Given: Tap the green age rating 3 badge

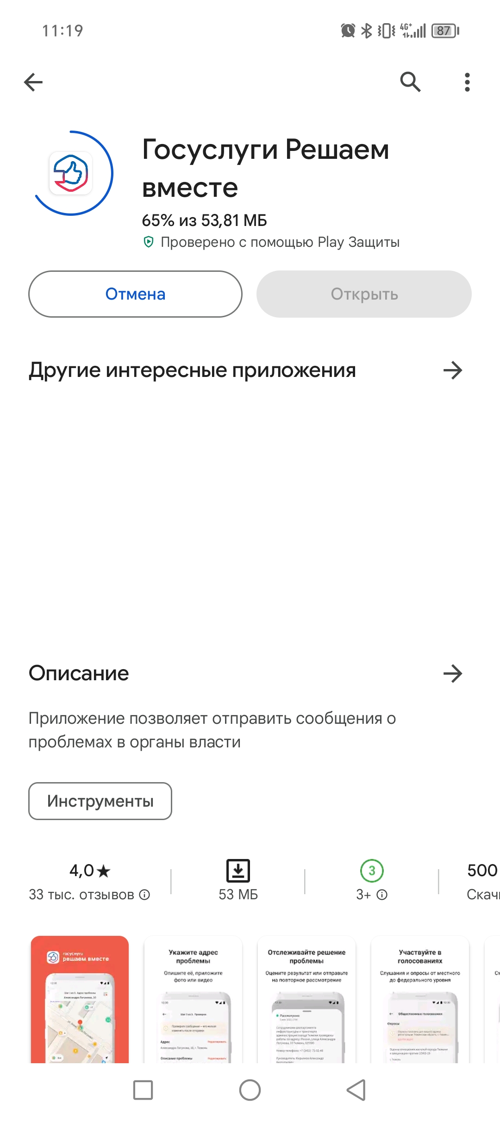Looking at the screenshot, I should click(x=372, y=871).
